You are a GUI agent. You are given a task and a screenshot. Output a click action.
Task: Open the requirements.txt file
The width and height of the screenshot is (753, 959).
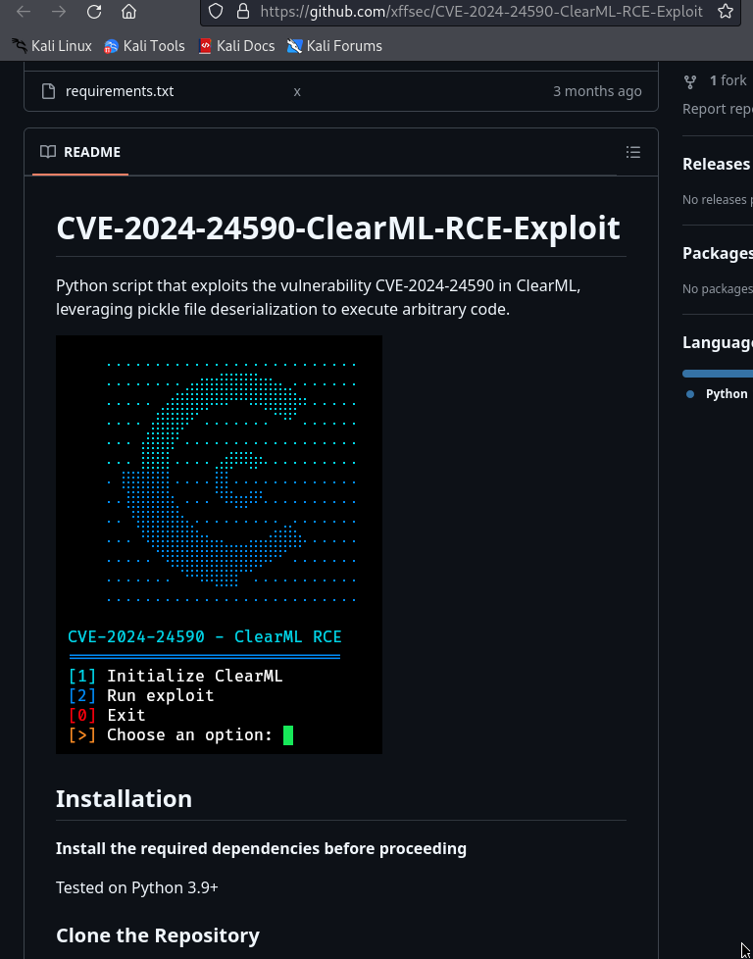click(x=120, y=91)
